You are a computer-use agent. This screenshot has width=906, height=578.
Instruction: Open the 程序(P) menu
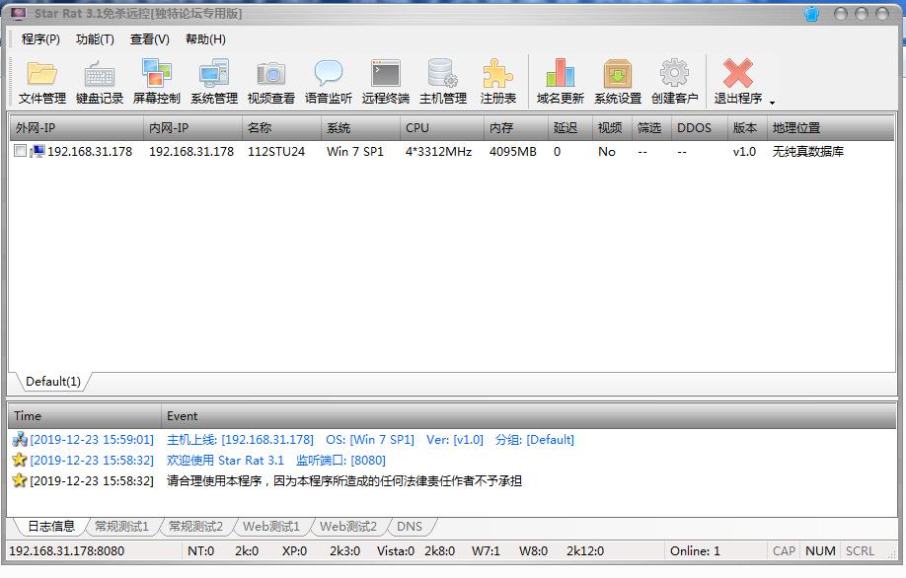[x=40, y=39]
